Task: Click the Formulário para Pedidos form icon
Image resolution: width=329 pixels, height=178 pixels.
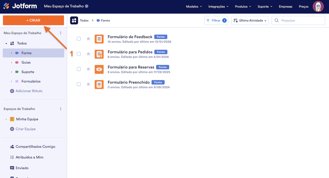Action: click(x=99, y=54)
